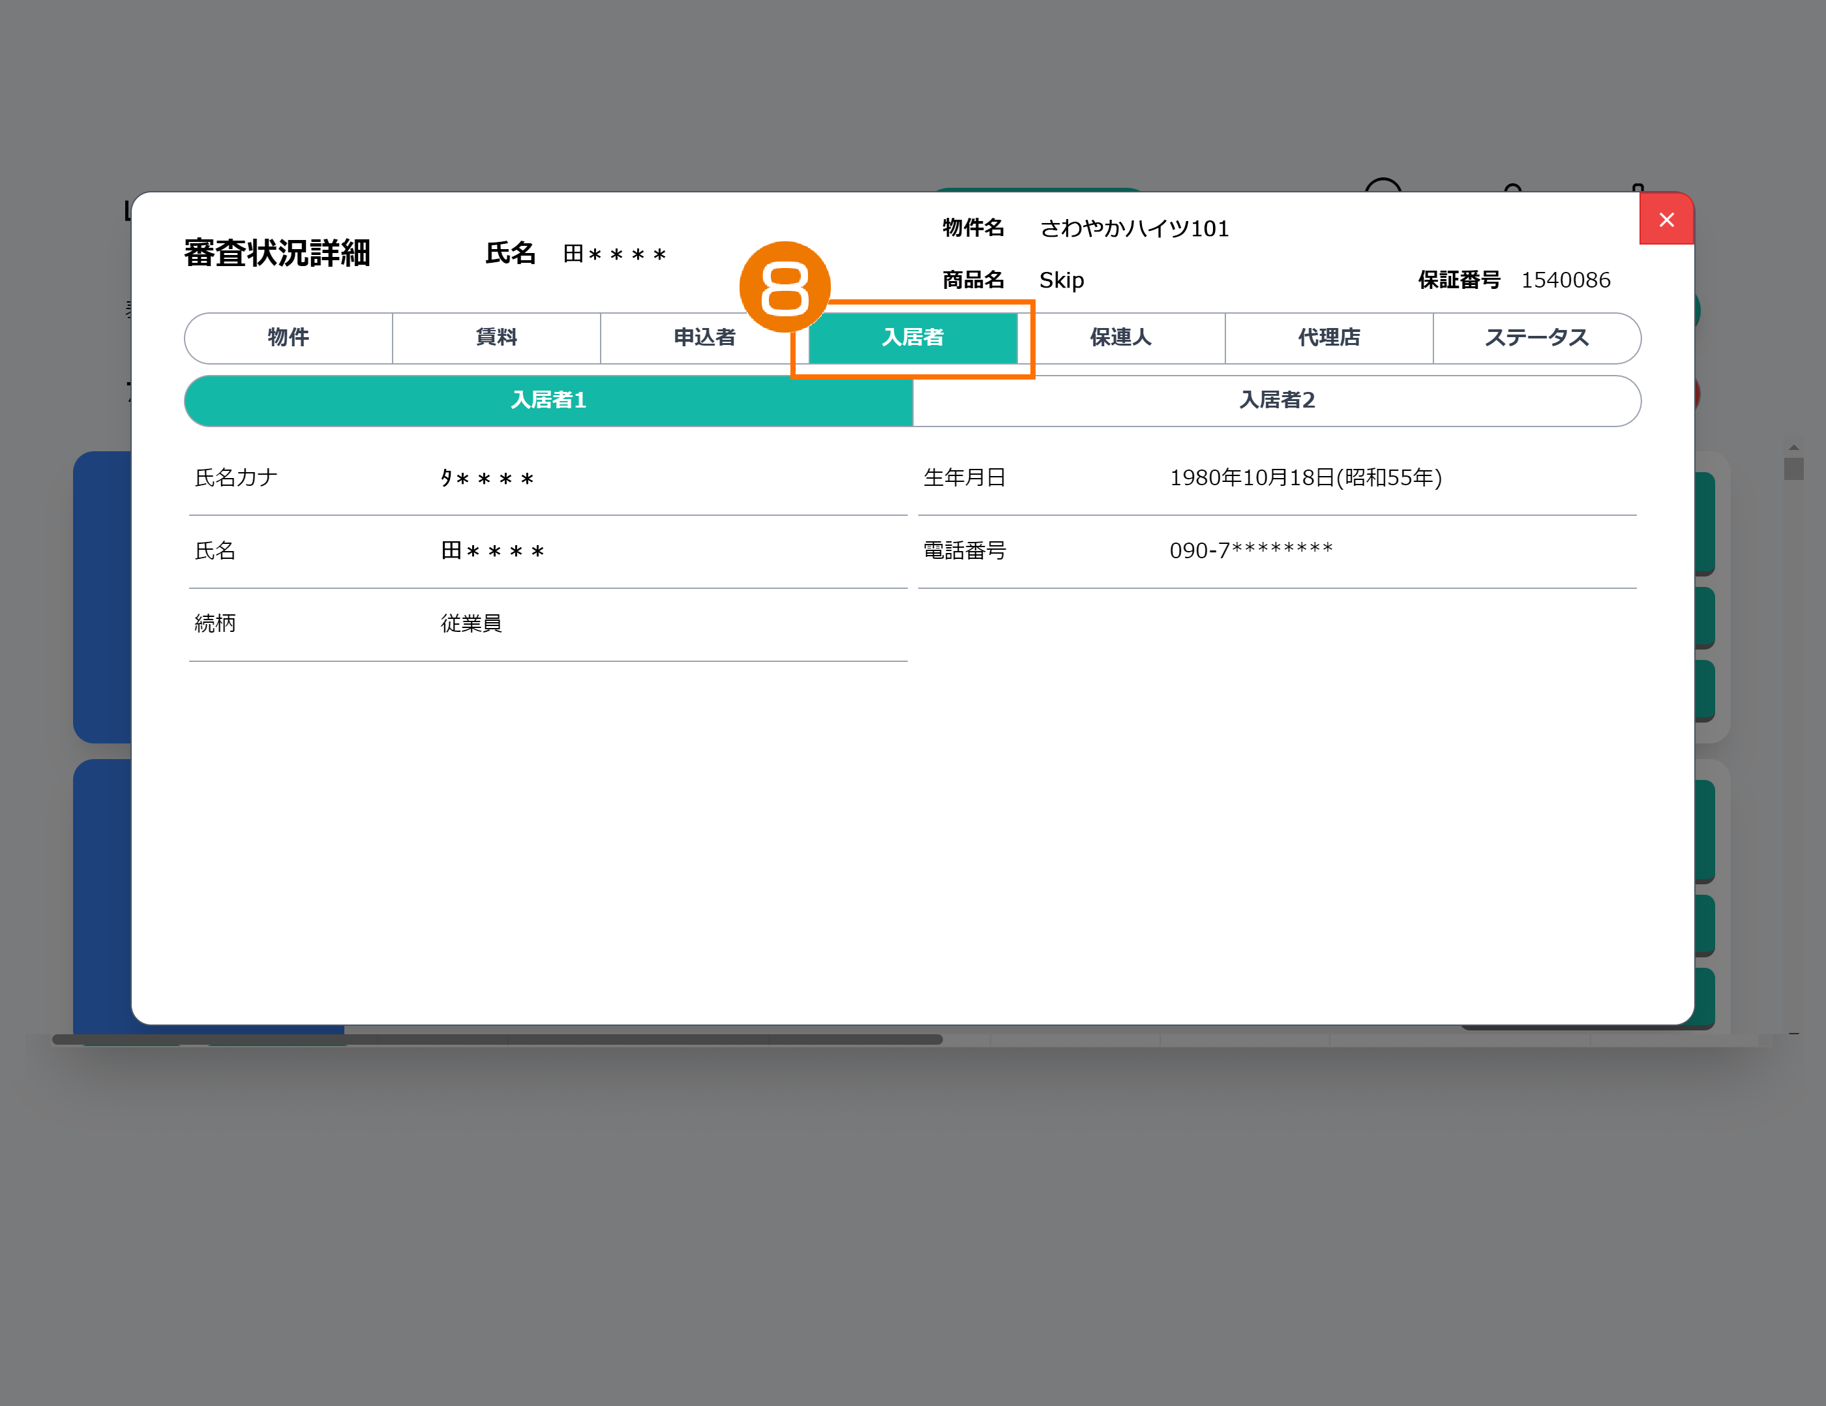Click the 保証番号 value 1540086
Image resolution: width=1826 pixels, height=1406 pixels.
tap(1565, 280)
